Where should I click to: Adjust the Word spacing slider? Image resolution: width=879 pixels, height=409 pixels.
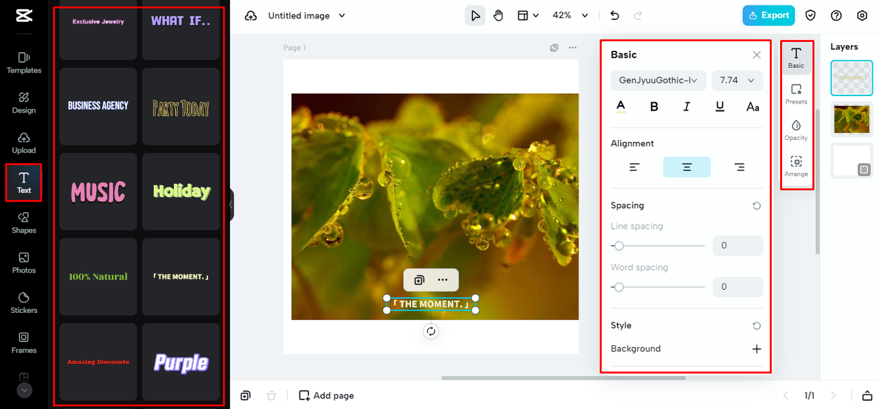coord(658,287)
